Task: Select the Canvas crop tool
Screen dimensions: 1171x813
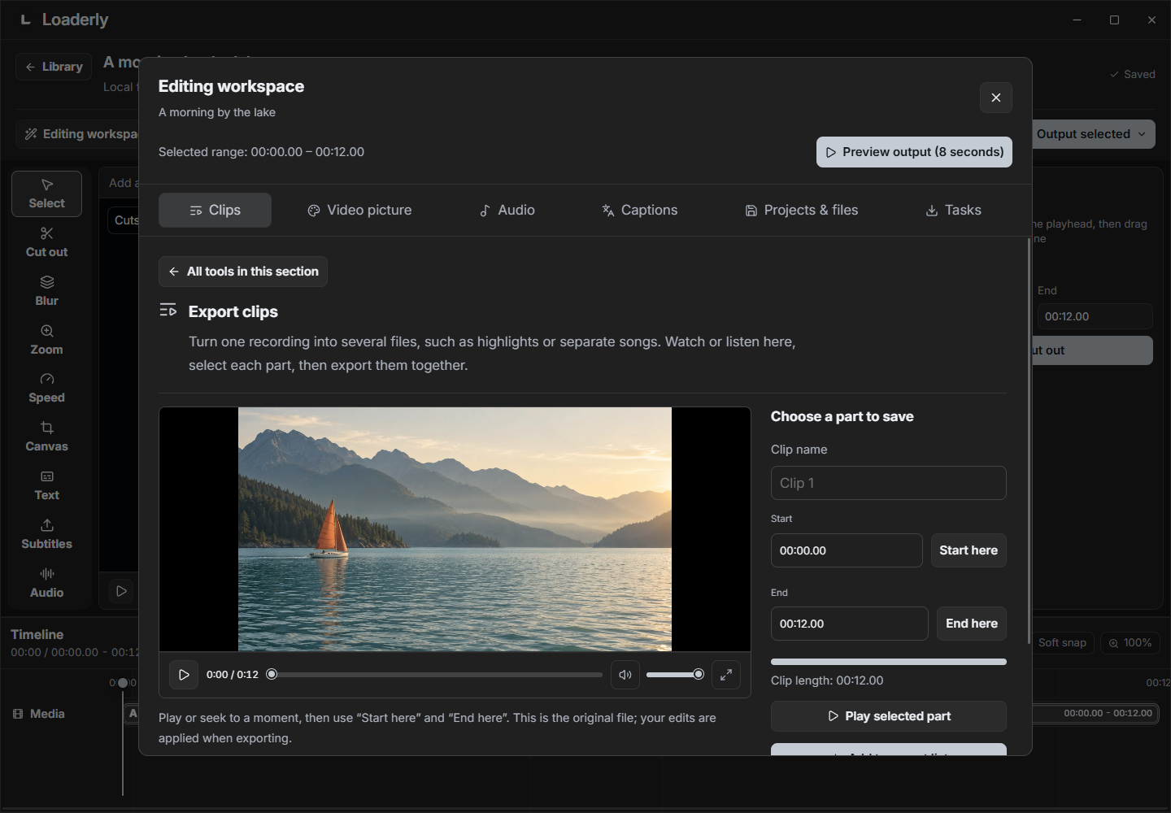Action: tap(46, 437)
